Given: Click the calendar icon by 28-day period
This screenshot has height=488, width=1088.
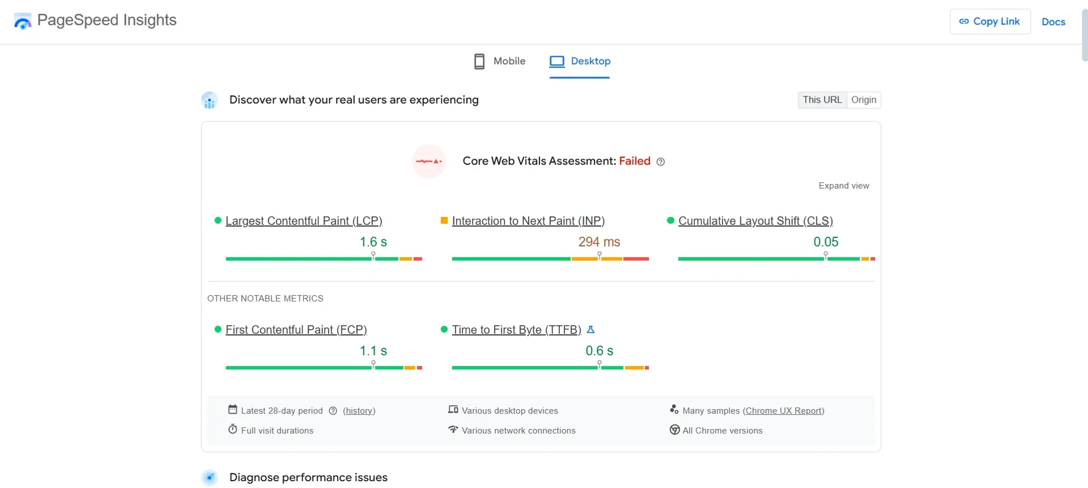Looking at the screenshot, I should (232, 410).
